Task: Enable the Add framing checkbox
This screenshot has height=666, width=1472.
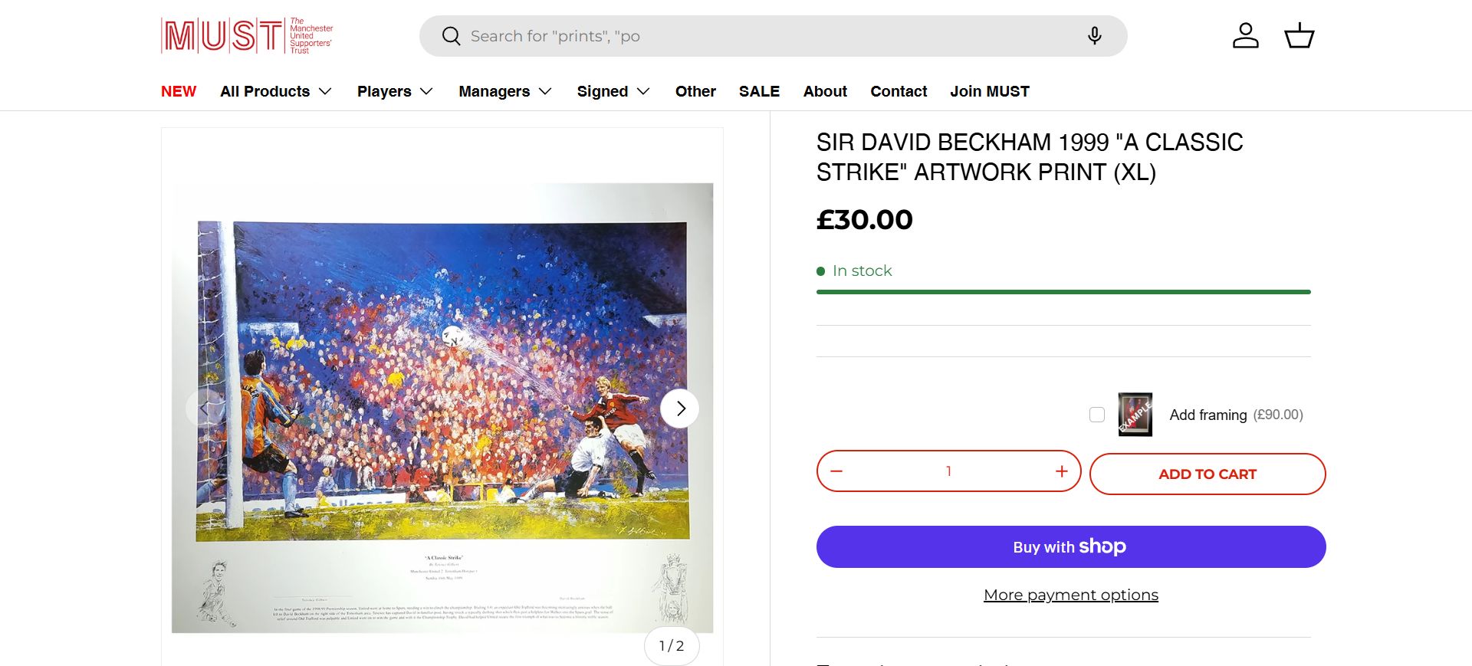Action: click(x=1097, y=415)
